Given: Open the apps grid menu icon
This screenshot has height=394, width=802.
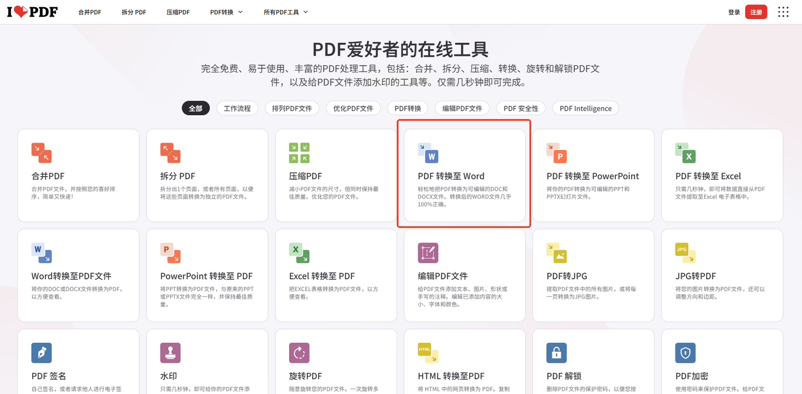Looking at the screenshot, I should (x=783, y=12).
